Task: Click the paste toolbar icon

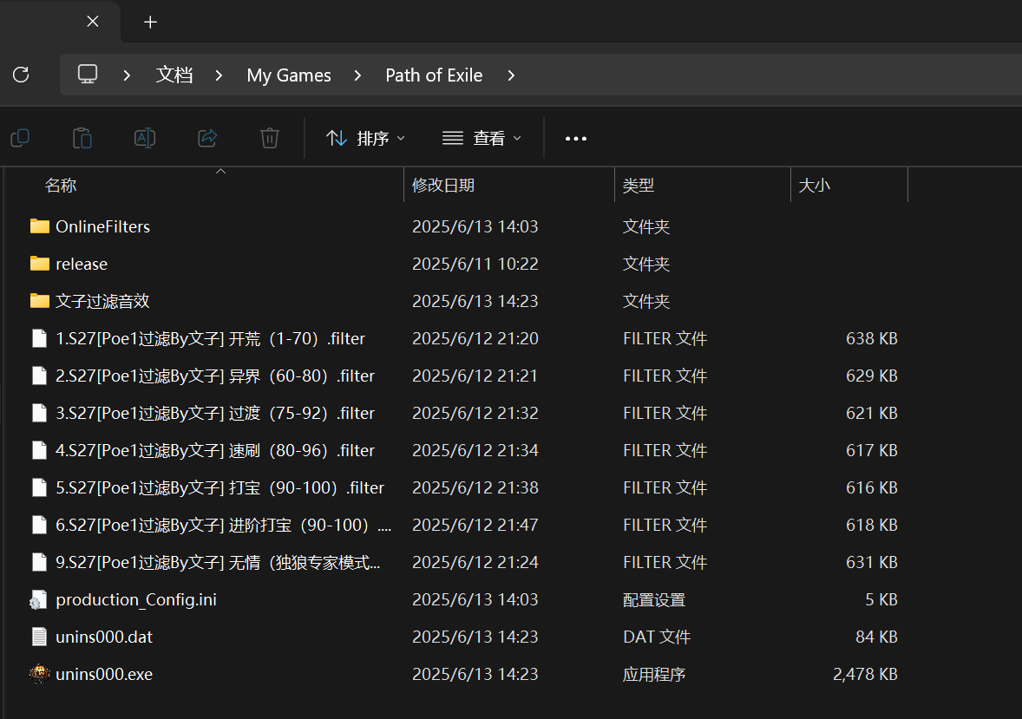Action: 82,138
